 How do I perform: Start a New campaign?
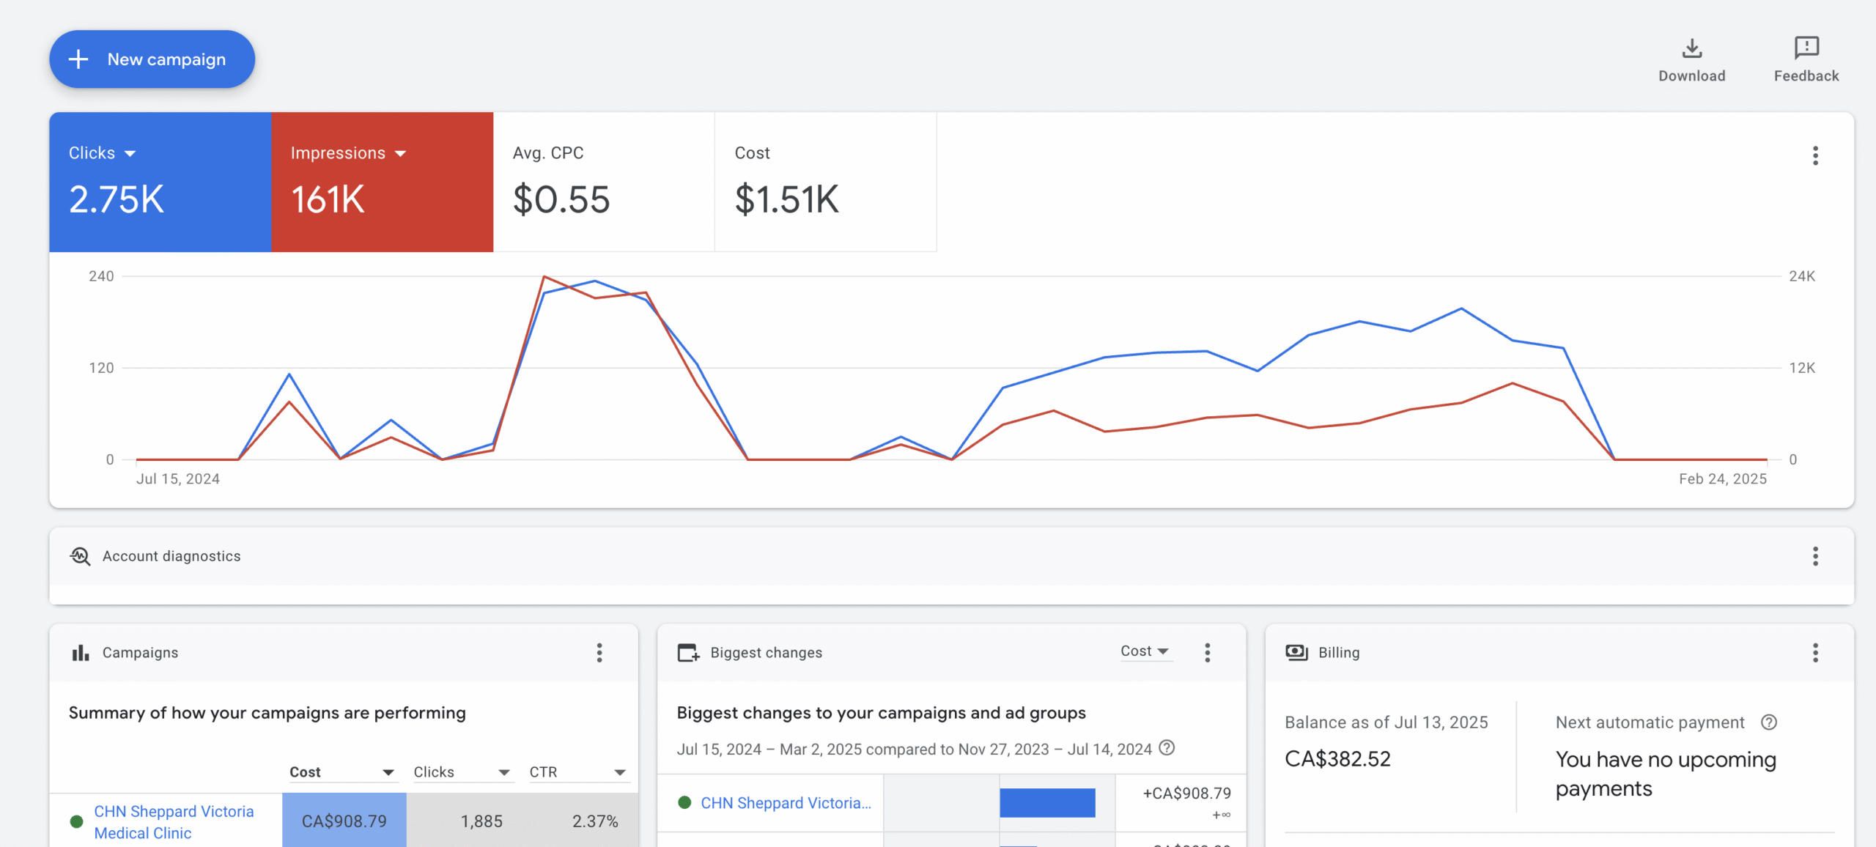pos(152,59)
